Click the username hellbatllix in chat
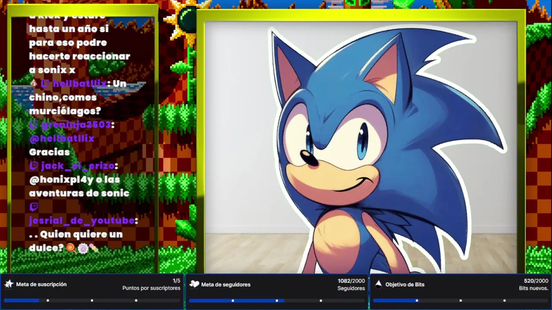The image size is (552, 310). (x=80, y=84)
